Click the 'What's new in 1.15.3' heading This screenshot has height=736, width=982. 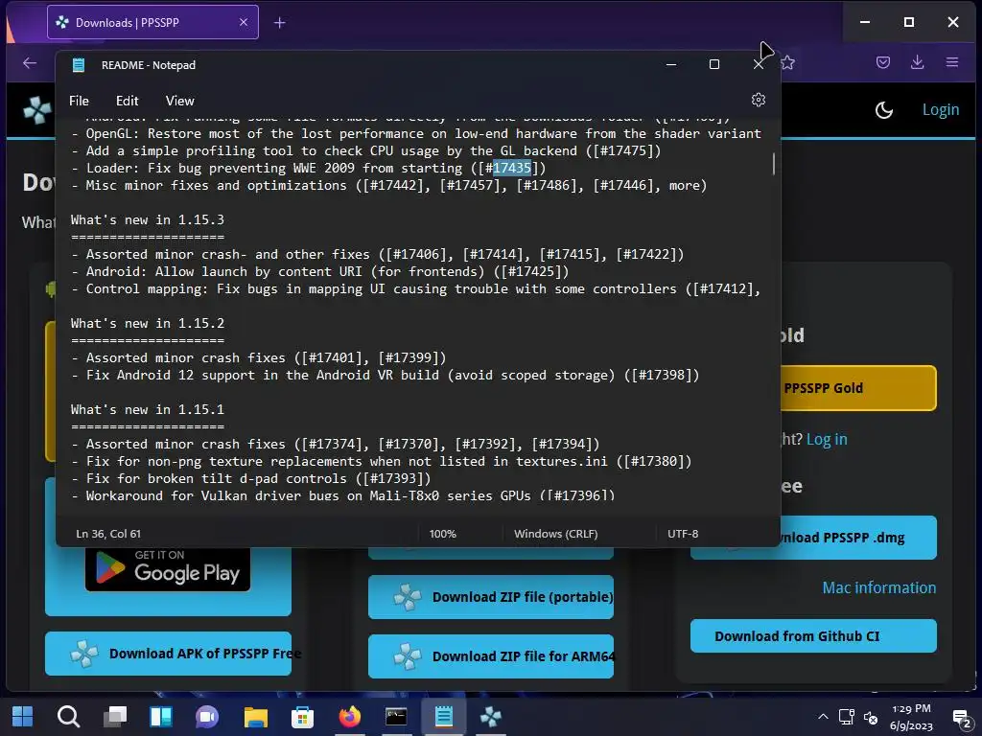click(x=147, y=219)
